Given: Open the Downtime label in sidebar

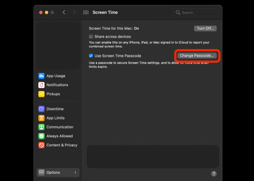Looking at the screenshot, I should pyautogui.click(x=55, y=109).
